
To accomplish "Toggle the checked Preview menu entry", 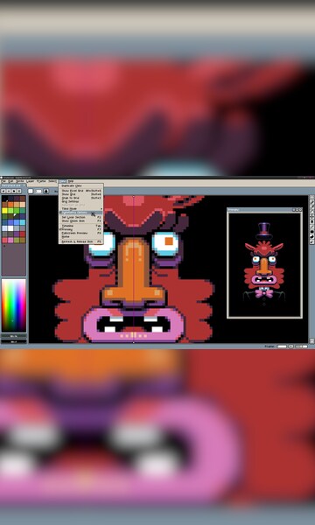I will pos(67,229).
